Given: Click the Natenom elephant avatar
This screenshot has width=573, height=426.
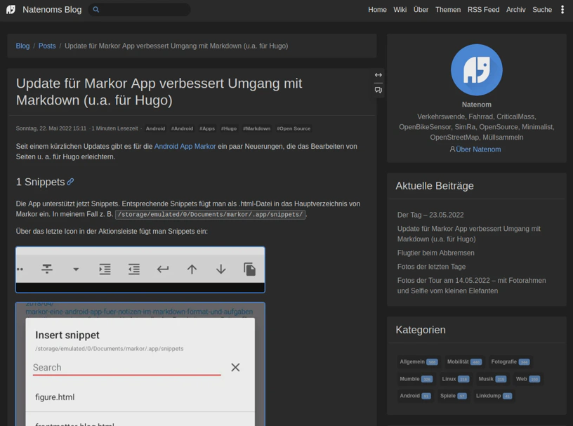Looking at the screenshot, I should 477,69.
